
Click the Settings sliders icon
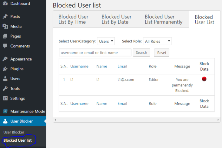coord(5,98)
